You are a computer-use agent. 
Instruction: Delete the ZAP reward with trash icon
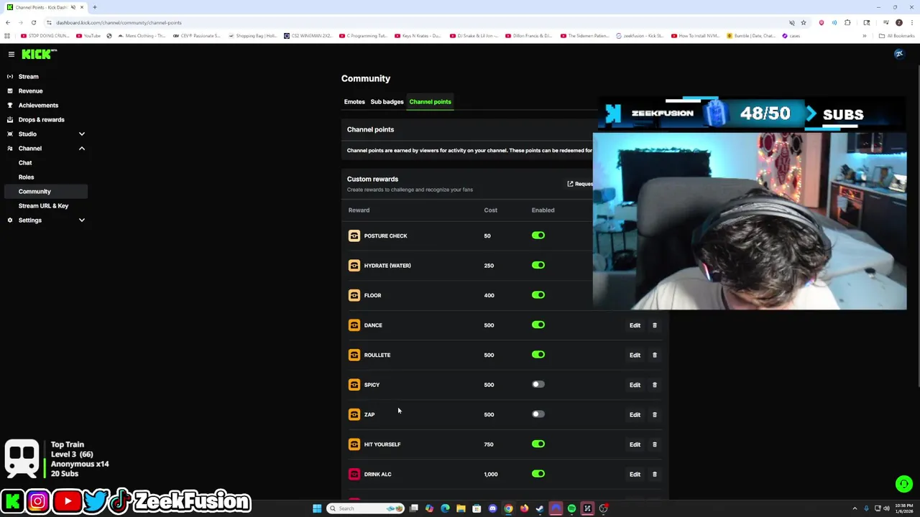coord(654,414)
